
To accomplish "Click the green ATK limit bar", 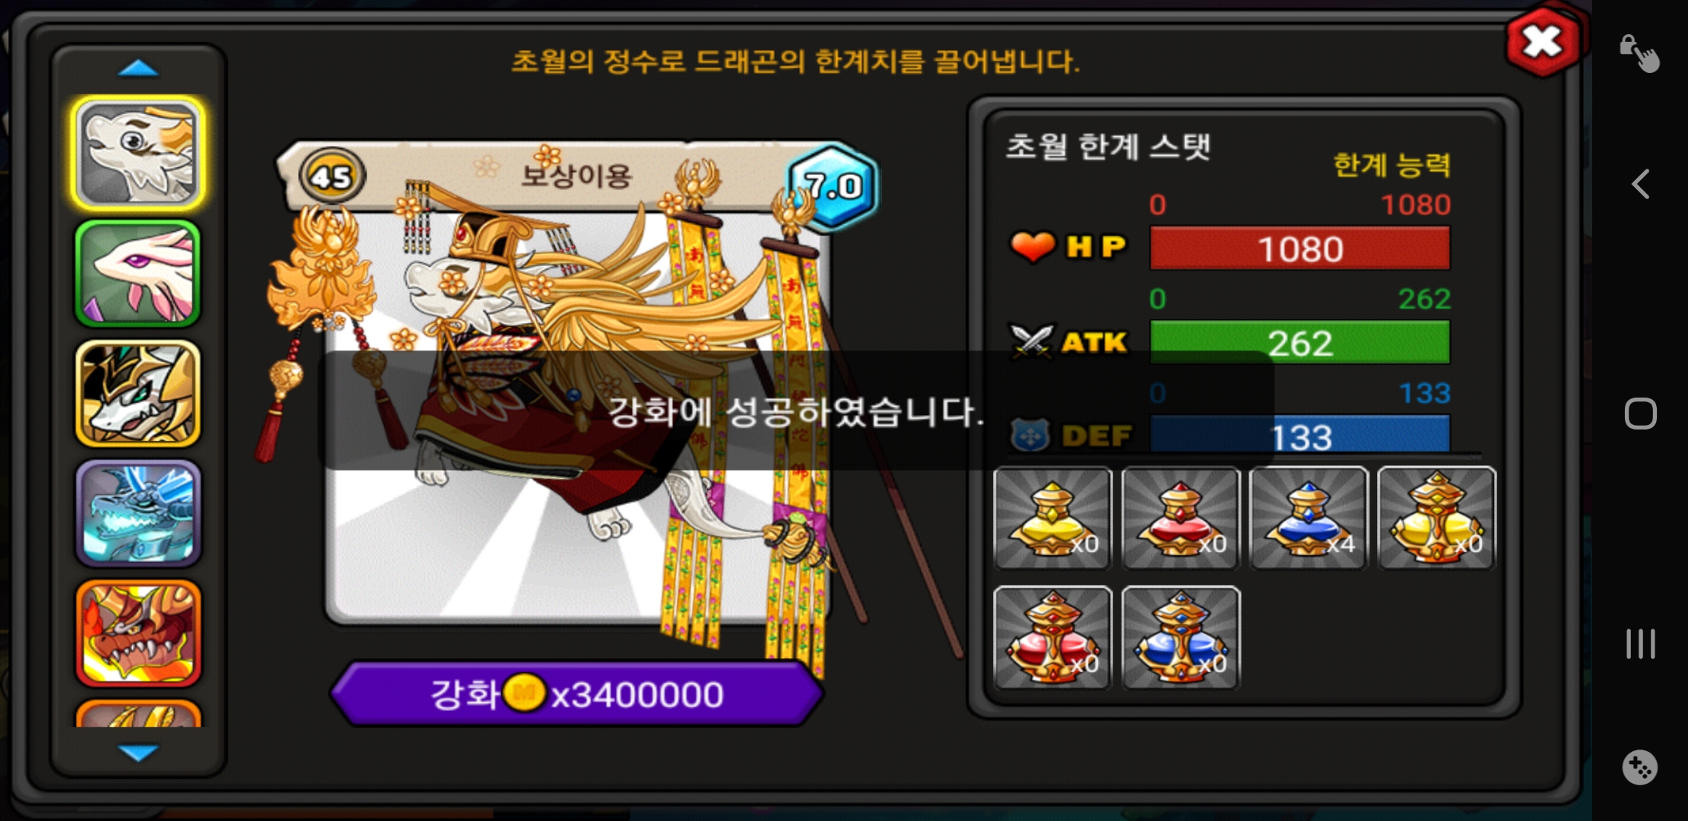I will pos(1299,342).
